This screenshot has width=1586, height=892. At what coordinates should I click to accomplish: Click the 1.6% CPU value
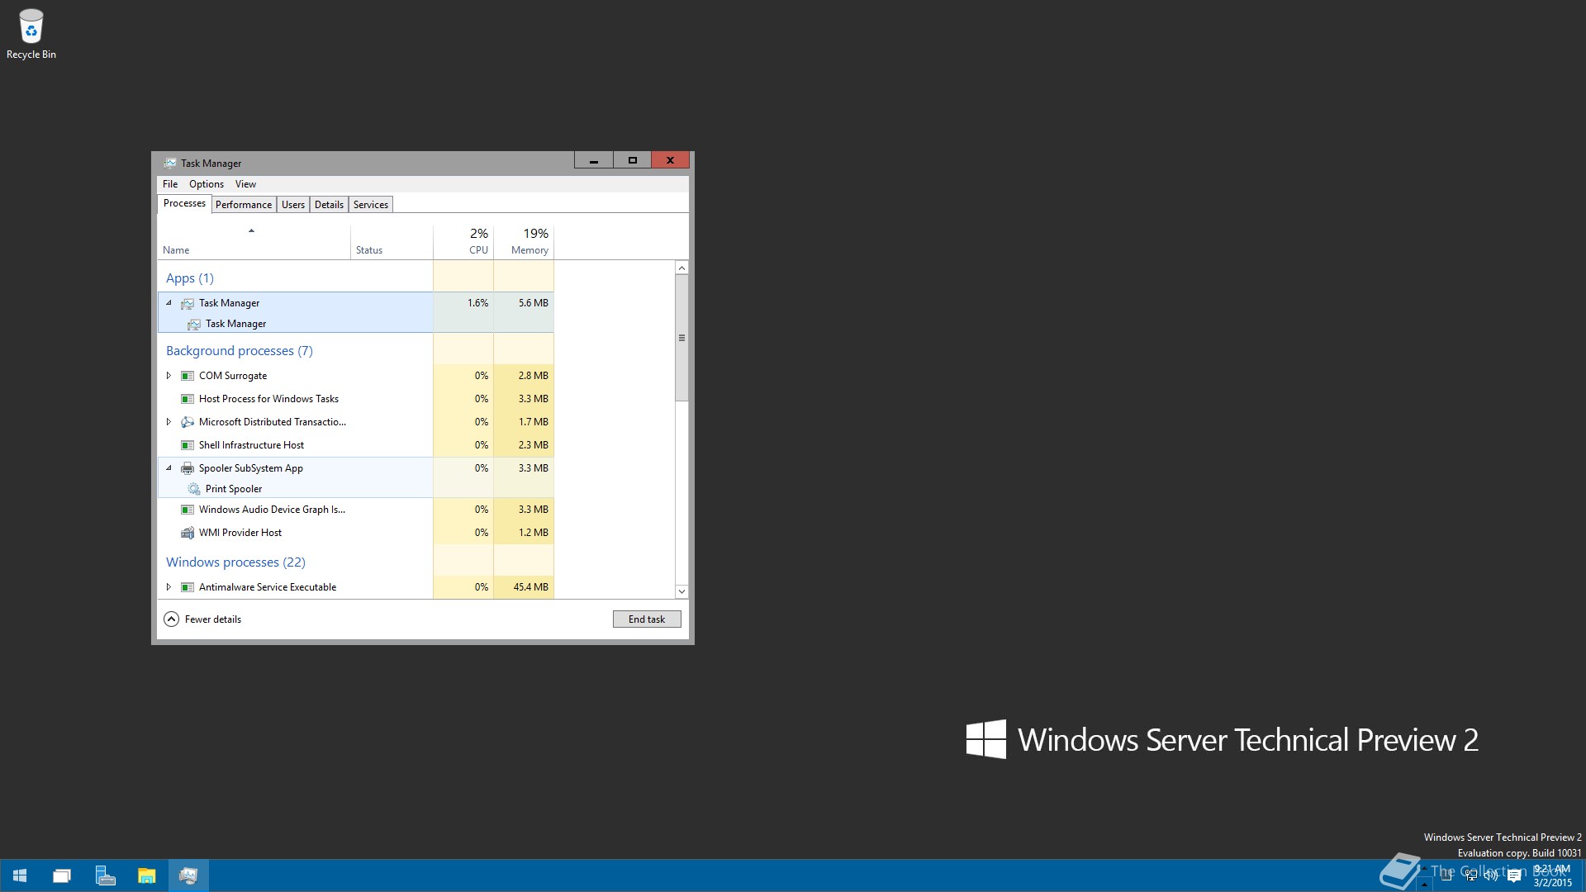pos(477,303)
